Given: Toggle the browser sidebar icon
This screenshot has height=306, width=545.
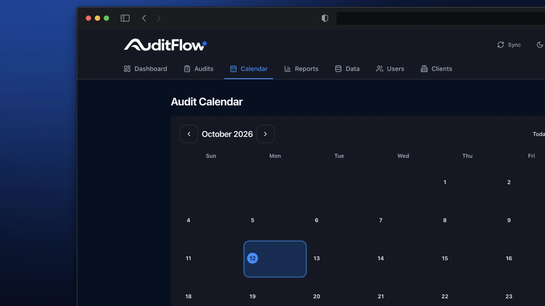Looking at the screenshot, I should tap(125, 18).
